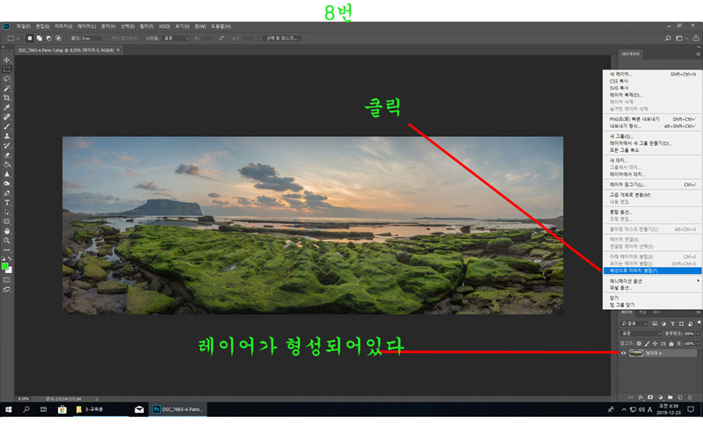Choose 레이어 잠그기(L)... entry

652,184
